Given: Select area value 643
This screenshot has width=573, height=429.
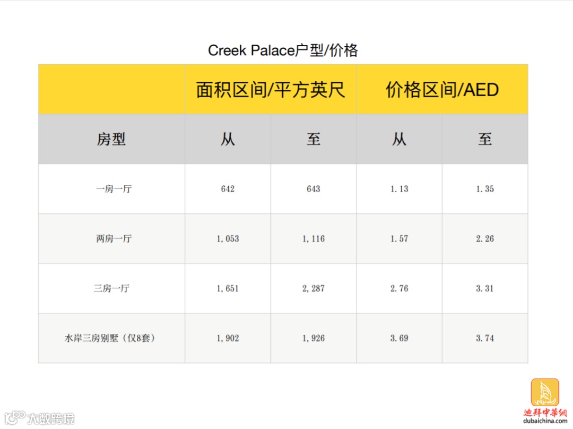Looking at the screenshot, I should 314,189.
